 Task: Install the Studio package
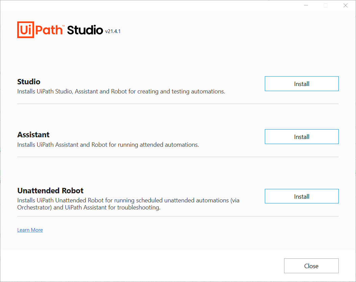point(302,84)
